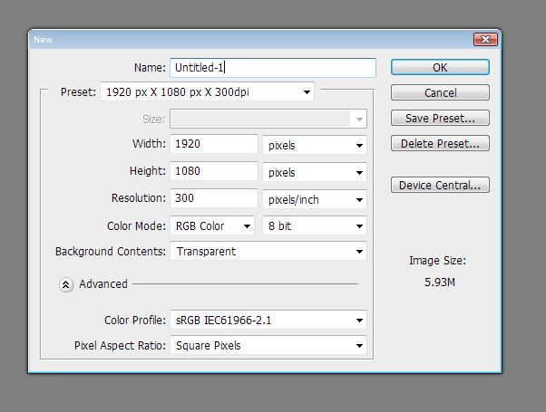
Task: Click the Save Preset button
Action: point(440,118)
